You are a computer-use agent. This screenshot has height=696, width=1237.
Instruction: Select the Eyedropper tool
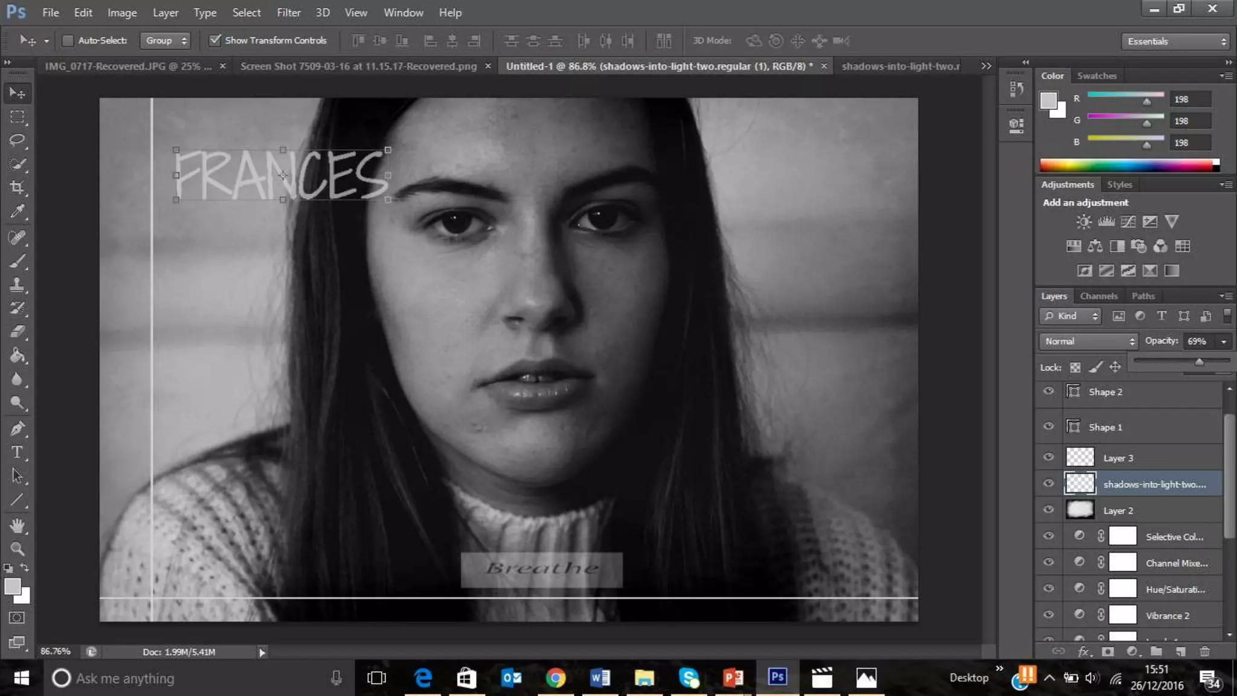pos(17,211)
